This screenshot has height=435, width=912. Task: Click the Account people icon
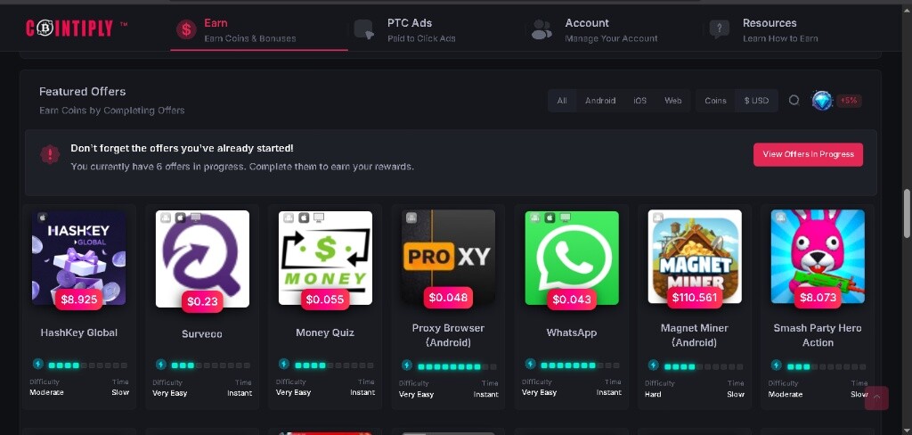point(541,29)
